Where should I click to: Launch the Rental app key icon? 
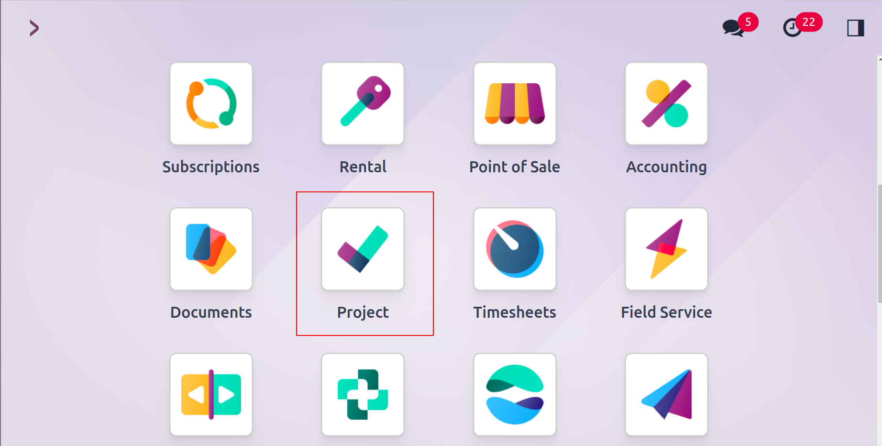click(x=363, y=103)
